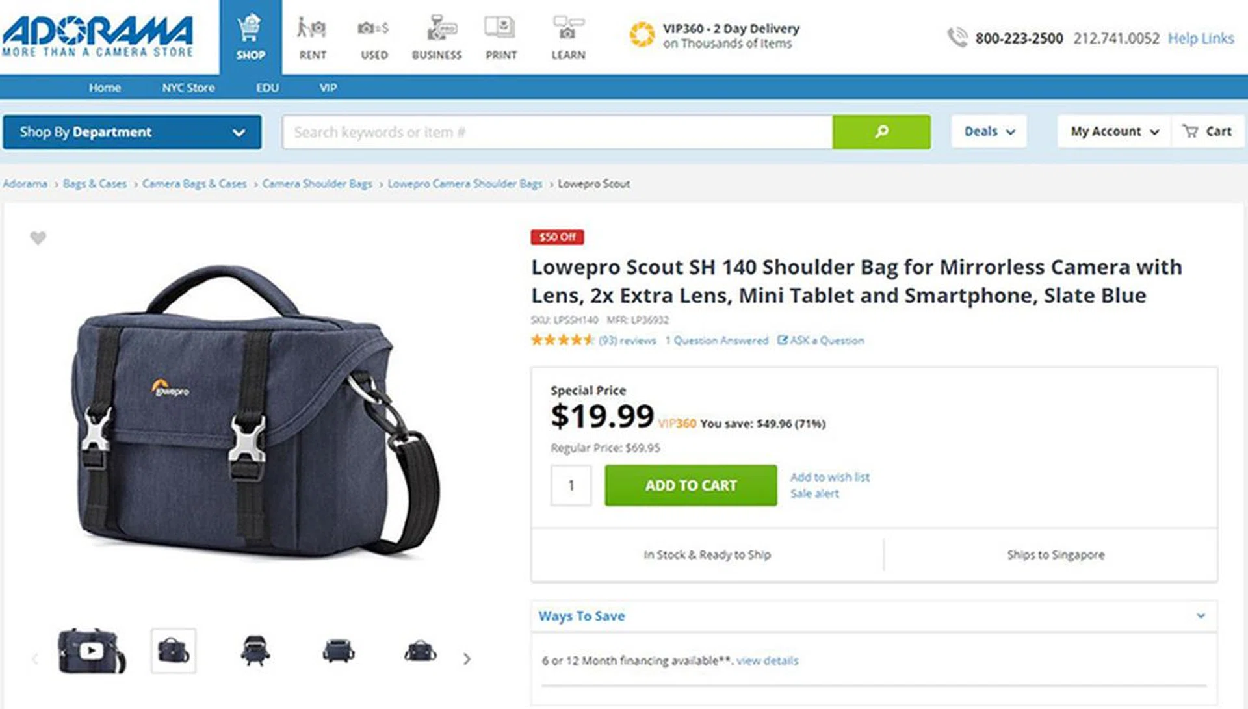Click the green search magnifier button
1248x709 pixels.
(x=881, y=132)
